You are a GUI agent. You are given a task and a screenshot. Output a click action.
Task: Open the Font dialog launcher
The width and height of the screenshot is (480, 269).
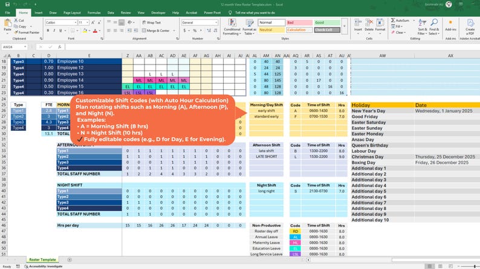102,39
